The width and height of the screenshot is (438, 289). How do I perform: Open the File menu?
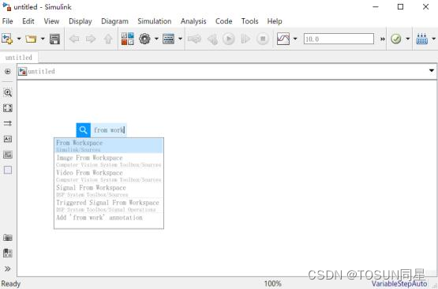click(x=7, y=21)
